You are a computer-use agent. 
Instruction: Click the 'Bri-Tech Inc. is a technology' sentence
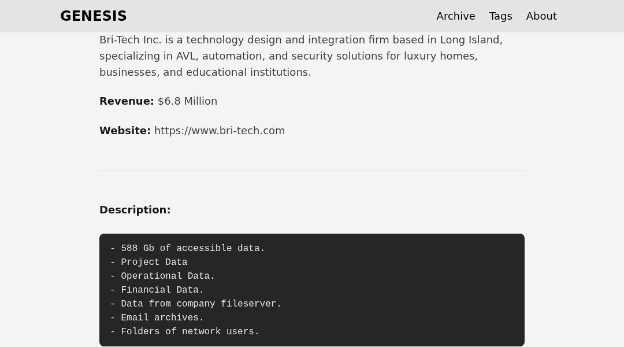(301, 40)
